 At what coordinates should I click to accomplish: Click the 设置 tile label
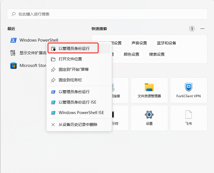149,124
